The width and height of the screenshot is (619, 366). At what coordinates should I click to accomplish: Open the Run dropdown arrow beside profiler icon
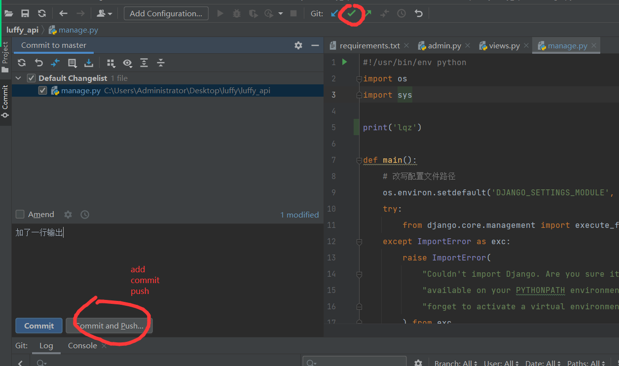281,14
